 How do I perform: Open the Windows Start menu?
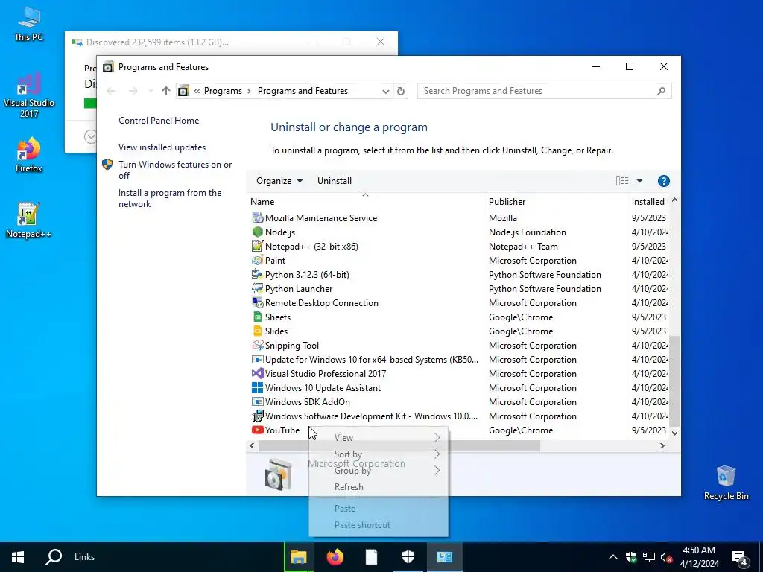pos(18,557)
